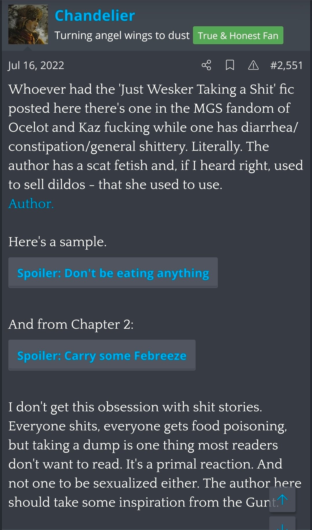The width and height of the screenshot is (312, 530).
Task: Click the closing paragraph about shit stories
Action: (x=155, y=455)
